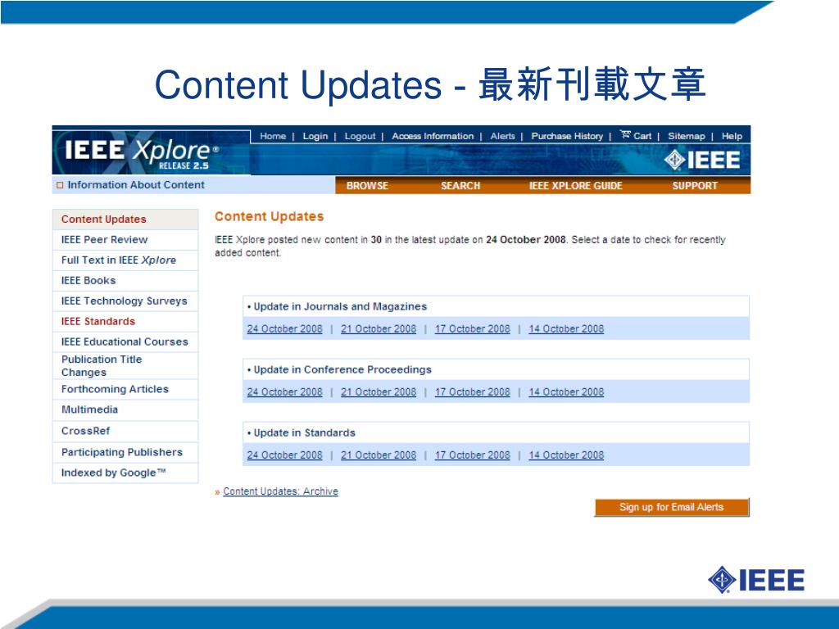The image size is (839, 629).
Task: Open Participating Publishers in the sidebar
Action: [125, 452]
